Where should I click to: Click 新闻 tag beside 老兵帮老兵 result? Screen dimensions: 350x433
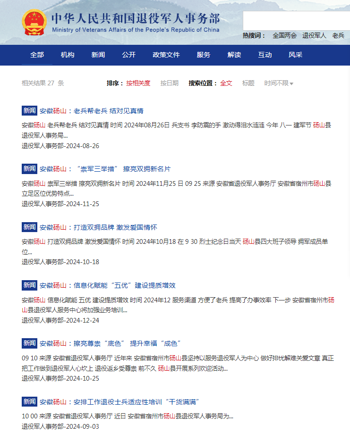(x=30, y=111)
